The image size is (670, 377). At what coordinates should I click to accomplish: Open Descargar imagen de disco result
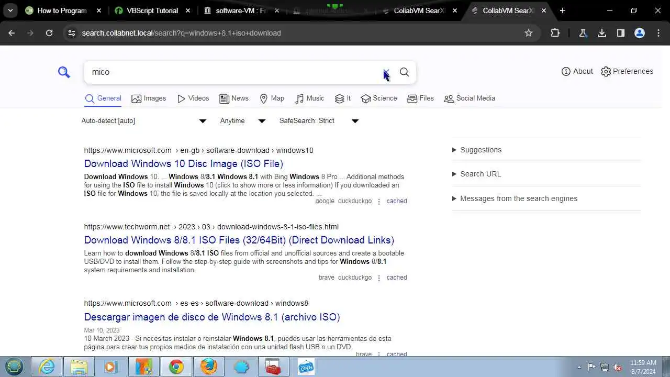[211, 317]
